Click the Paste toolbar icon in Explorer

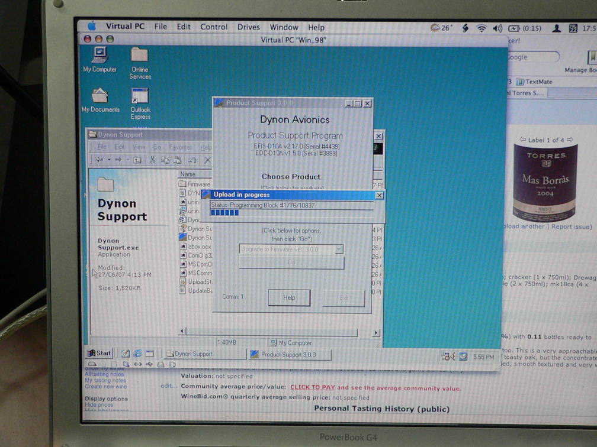[178, 160]
